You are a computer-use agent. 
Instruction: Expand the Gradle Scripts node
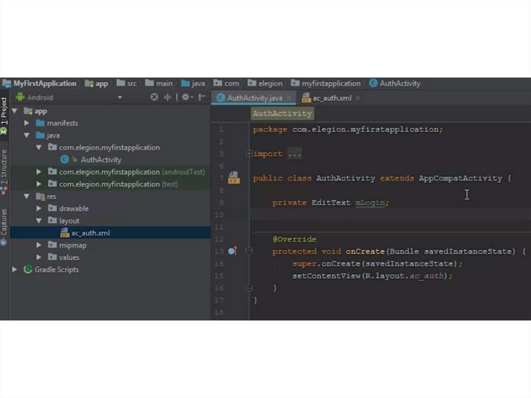tap(15, 270)
